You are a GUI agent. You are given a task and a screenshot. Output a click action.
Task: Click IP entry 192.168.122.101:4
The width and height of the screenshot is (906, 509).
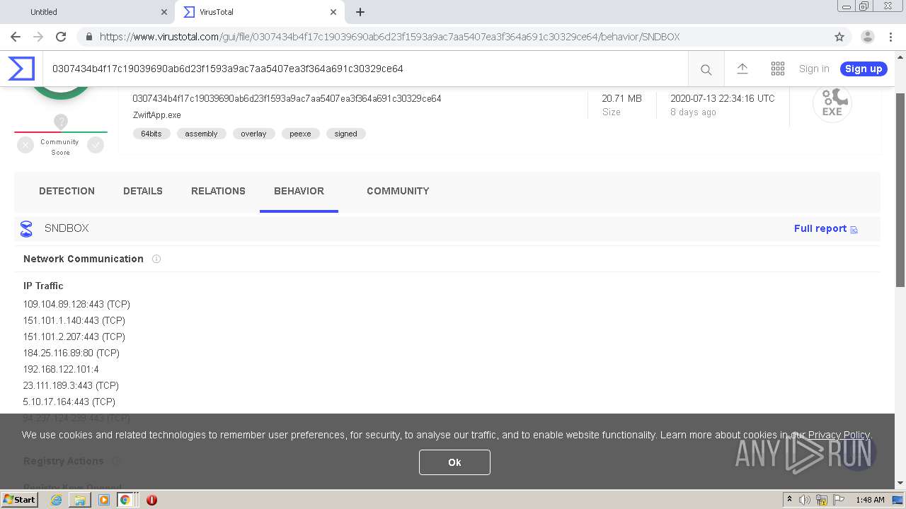[x=61, y=369]
